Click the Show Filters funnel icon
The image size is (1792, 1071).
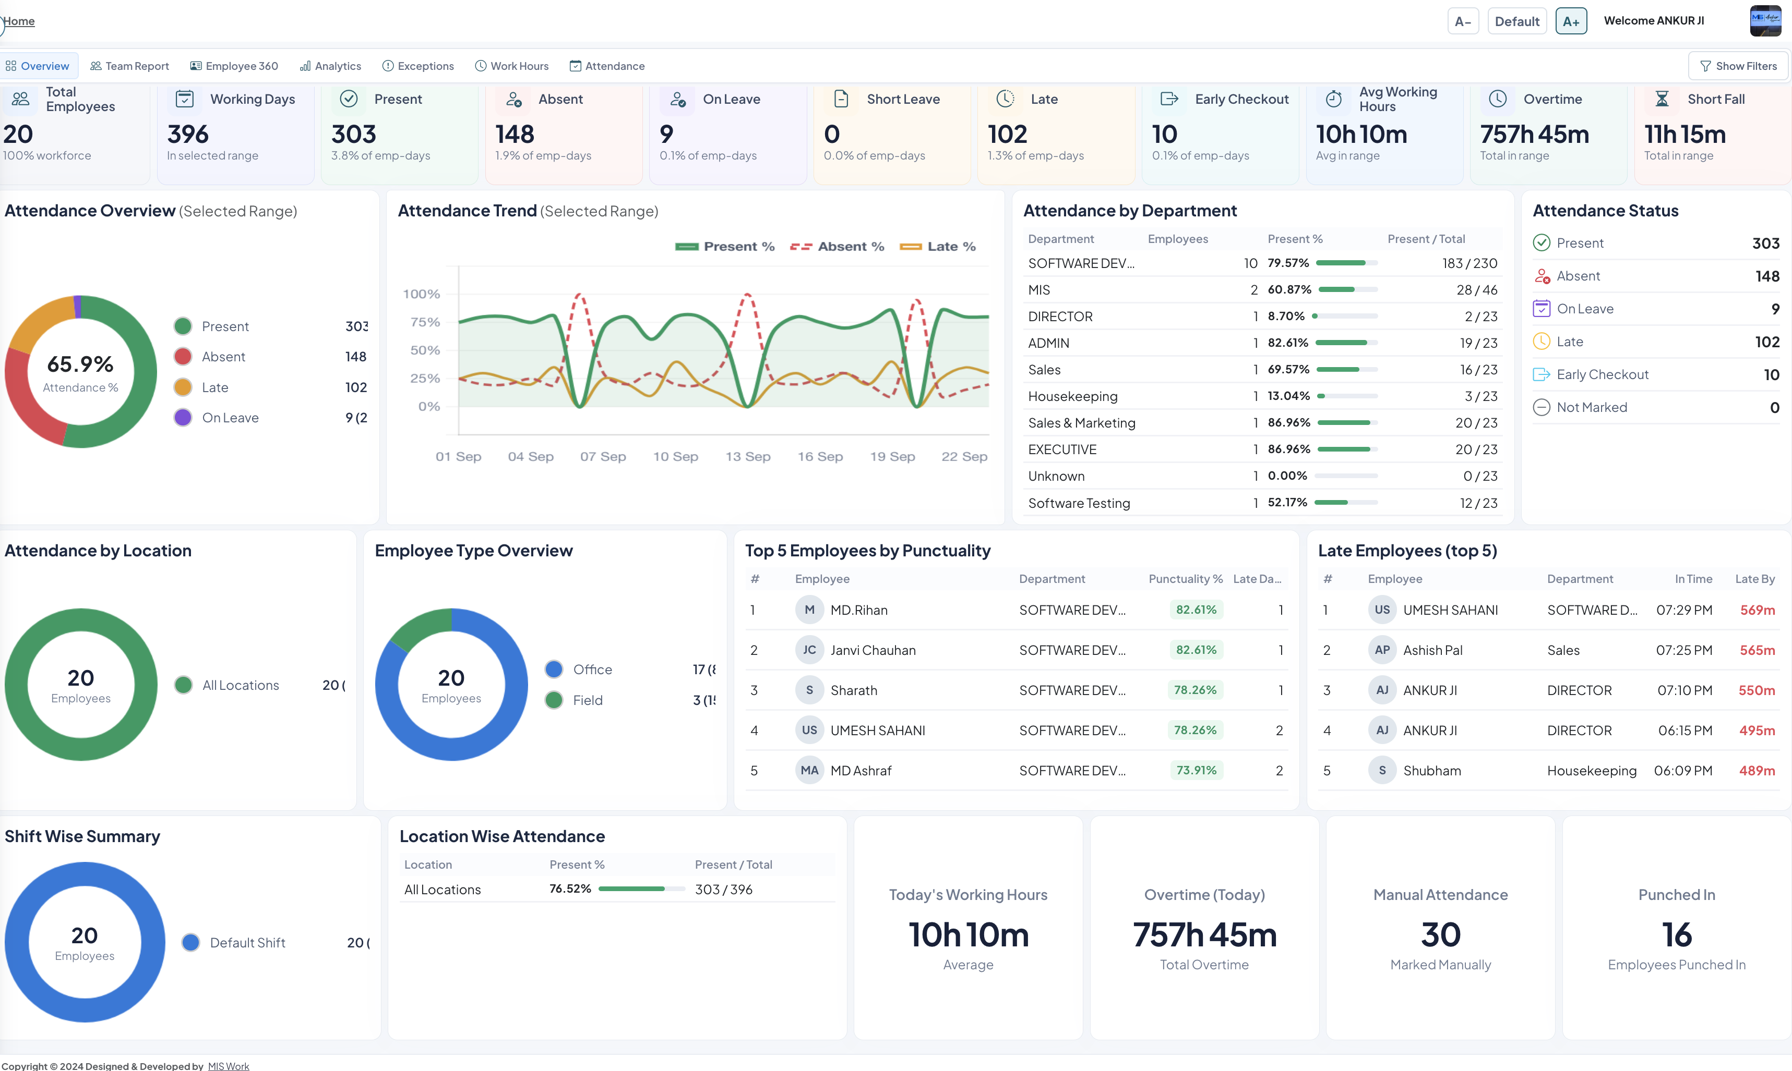[1705, 66]
